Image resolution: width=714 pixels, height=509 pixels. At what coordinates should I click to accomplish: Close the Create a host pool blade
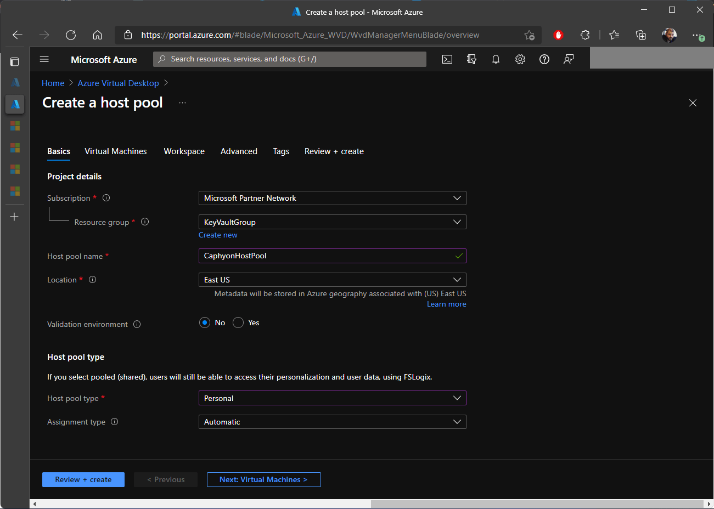pyautogui.click(x=693, y=103)
